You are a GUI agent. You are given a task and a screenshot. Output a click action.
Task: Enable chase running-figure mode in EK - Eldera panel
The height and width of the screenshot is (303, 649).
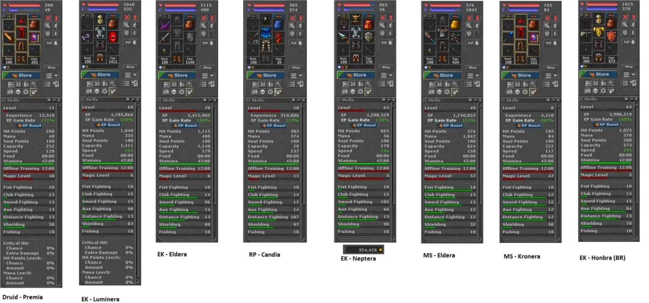[x=211, y=26]
